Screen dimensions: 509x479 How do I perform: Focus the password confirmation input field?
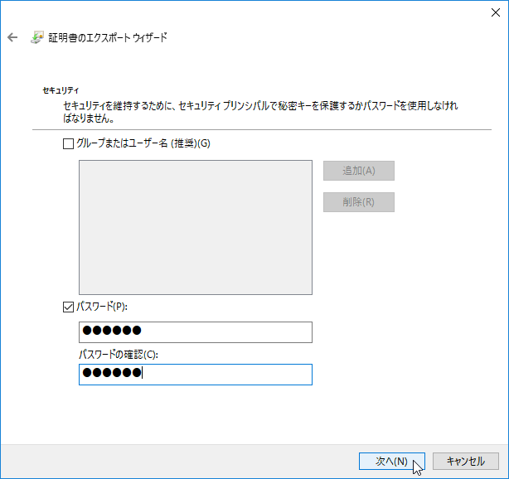point(196,375)
